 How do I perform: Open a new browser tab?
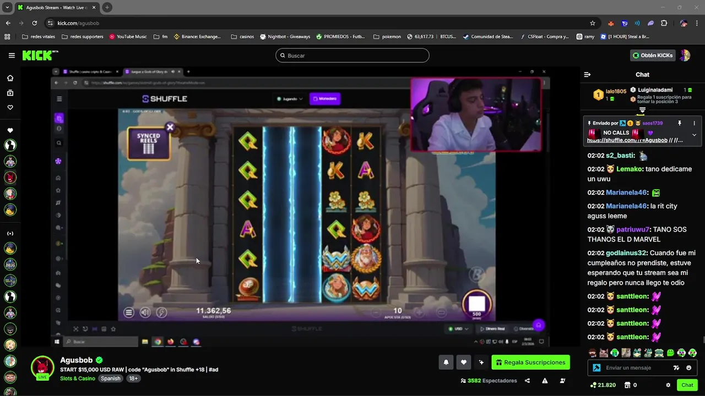pyautogui.click(x=107, y=7)
